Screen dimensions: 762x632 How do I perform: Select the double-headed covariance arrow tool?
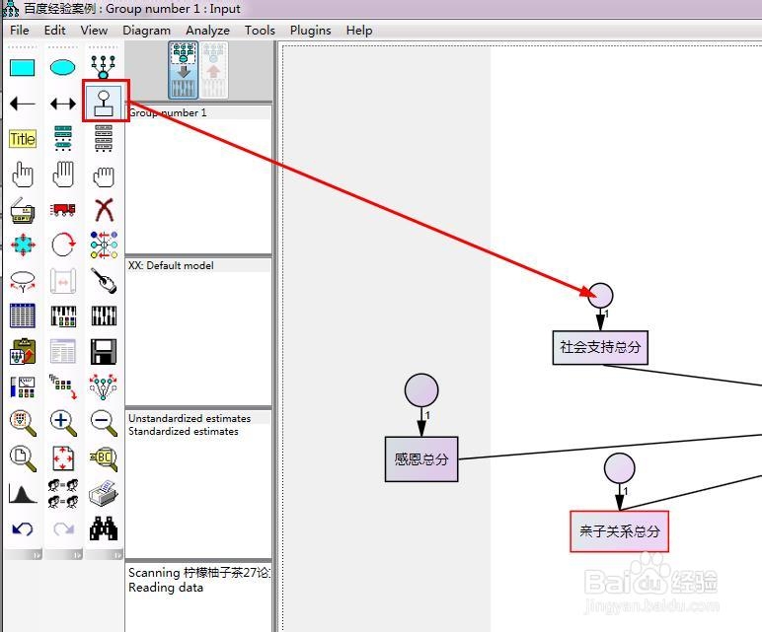pos(63,104)
